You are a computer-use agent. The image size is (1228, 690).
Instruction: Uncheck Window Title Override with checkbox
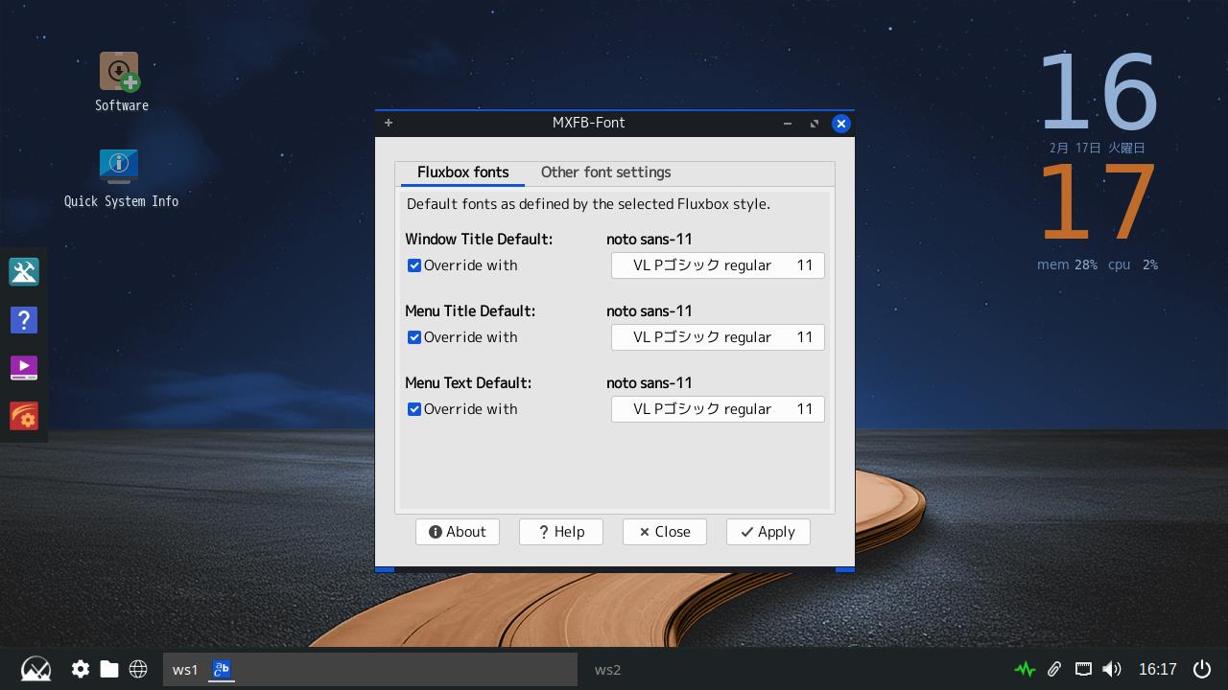414,265
